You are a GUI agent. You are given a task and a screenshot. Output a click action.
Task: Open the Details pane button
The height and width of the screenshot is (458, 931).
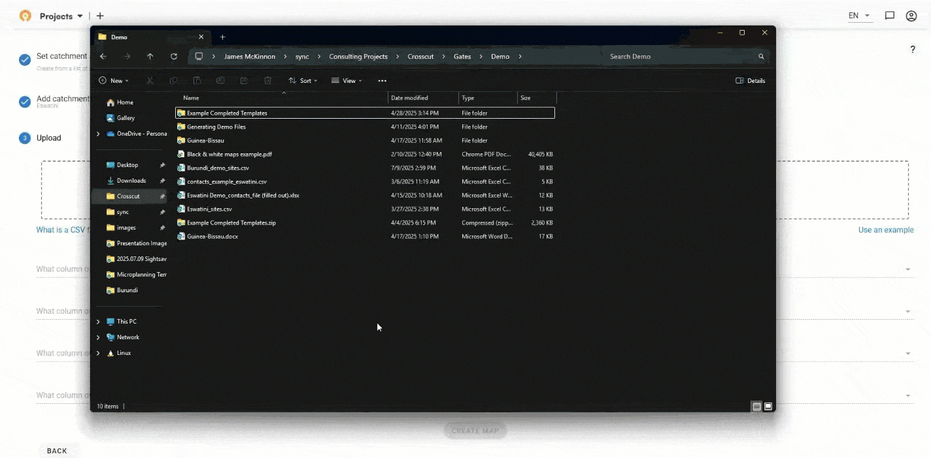(x=751, y=81)
